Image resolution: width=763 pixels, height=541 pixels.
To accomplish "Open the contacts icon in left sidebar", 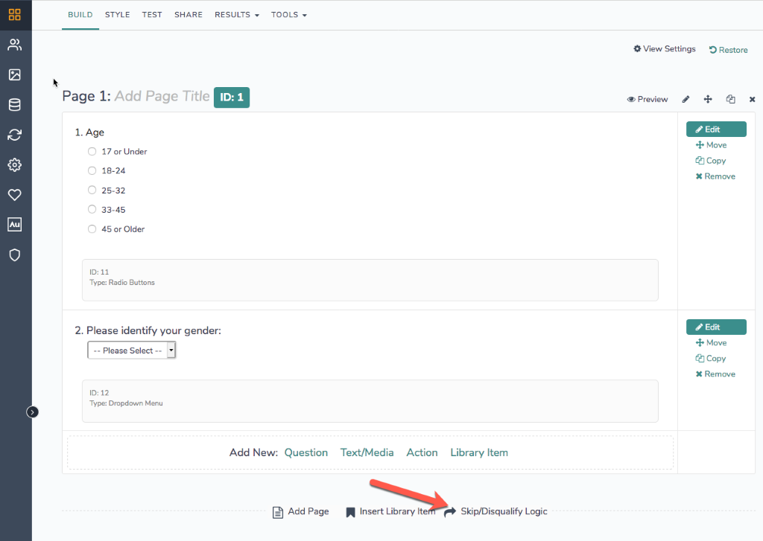I will 15,45.
